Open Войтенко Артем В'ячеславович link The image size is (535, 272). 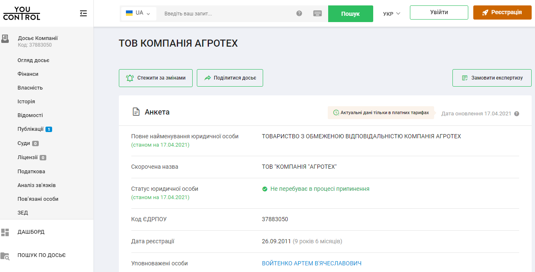(x=311, y=263)
